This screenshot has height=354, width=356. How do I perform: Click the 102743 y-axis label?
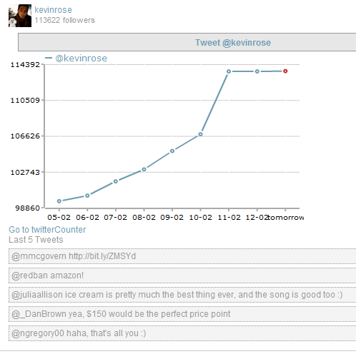point(25,172)
